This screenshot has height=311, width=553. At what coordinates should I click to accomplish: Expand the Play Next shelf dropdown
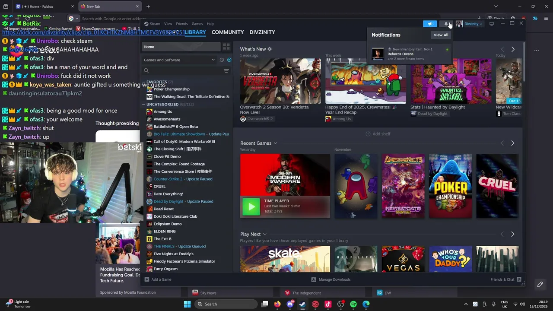pos(264,235)
